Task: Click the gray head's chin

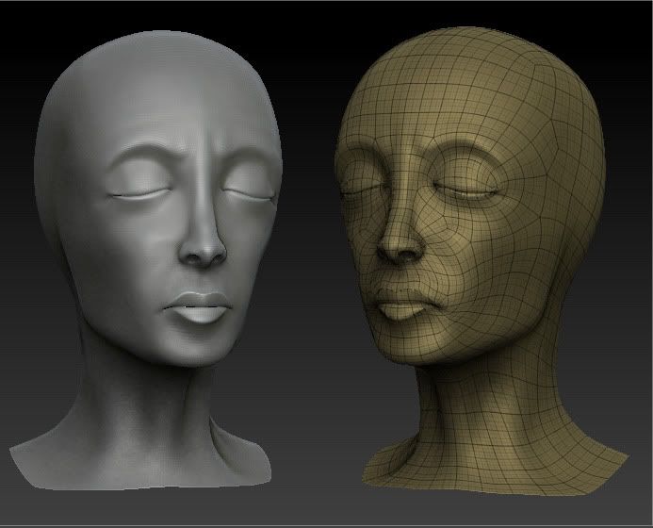Action: [199, 349]
